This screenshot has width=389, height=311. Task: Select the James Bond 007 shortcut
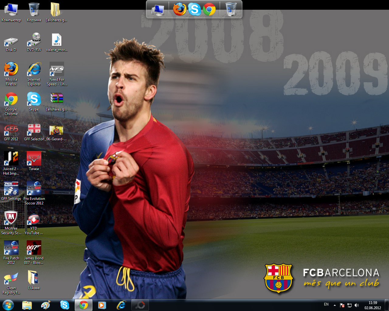tap(34, 253)
